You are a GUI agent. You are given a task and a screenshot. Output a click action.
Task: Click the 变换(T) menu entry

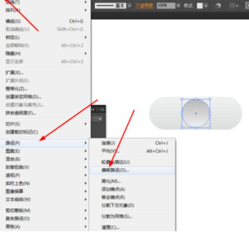[x=46, y=2]
